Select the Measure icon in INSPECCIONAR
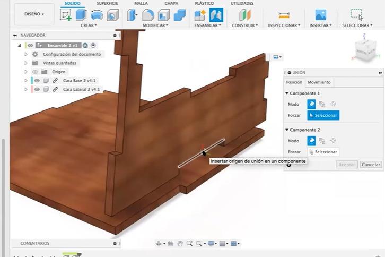Screen dimensions: 385x257 pyautogui.click(x=284, y=15)
